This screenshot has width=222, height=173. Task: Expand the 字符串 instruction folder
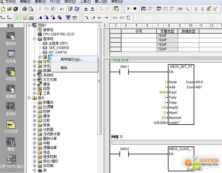(x=34, y=166)
